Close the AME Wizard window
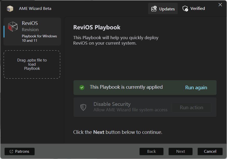Viewport: 227px width, 159px height. click(x=220, y=5)
